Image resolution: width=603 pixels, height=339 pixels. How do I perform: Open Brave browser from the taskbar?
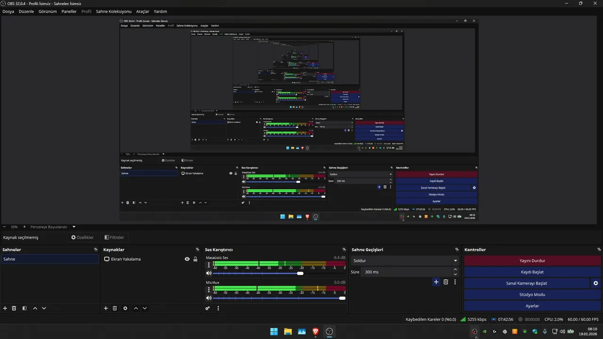(316, 331)
